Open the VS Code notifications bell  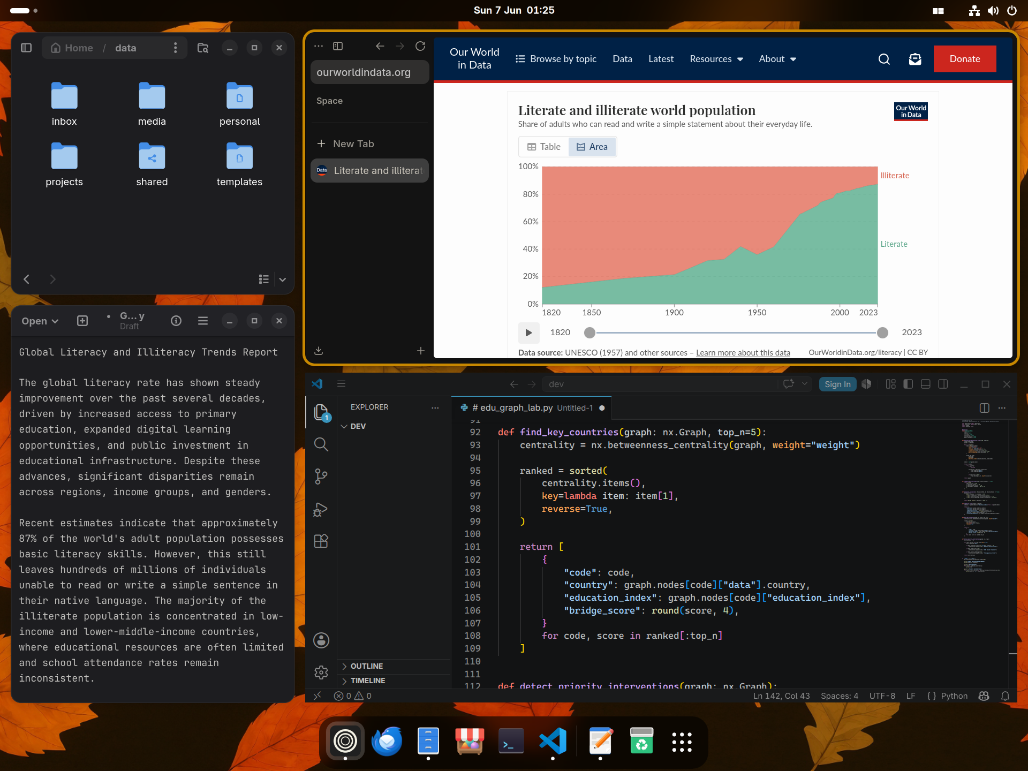(x=1006, y=696)
